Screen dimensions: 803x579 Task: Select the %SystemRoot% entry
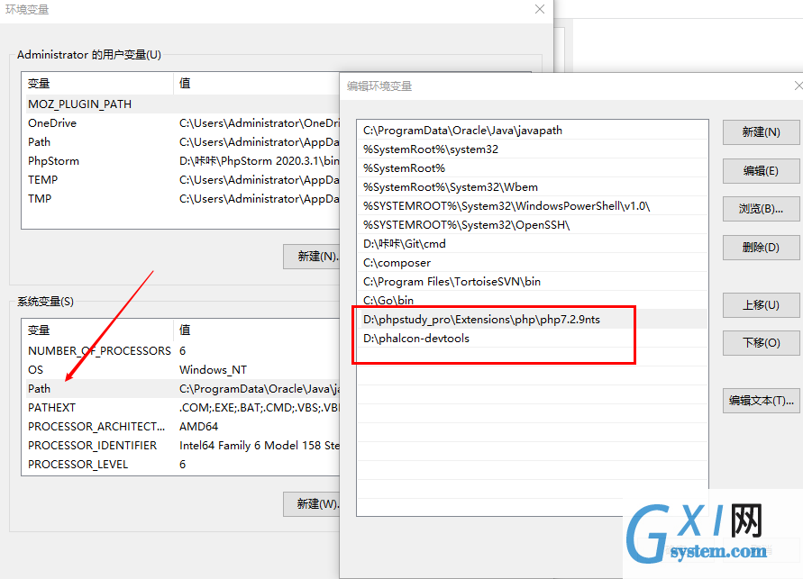(533, 168)
